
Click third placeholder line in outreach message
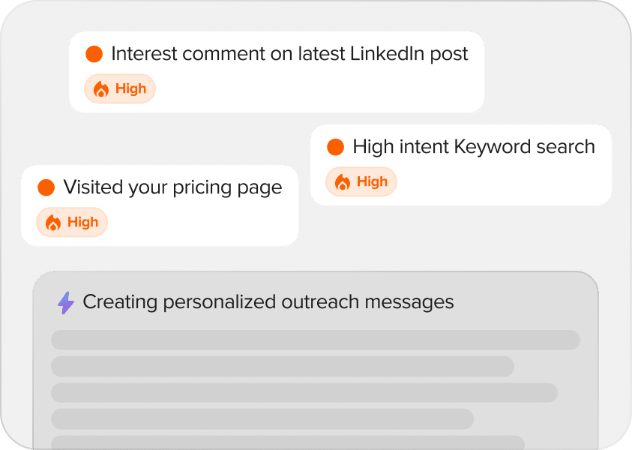[x=304, y=393]
